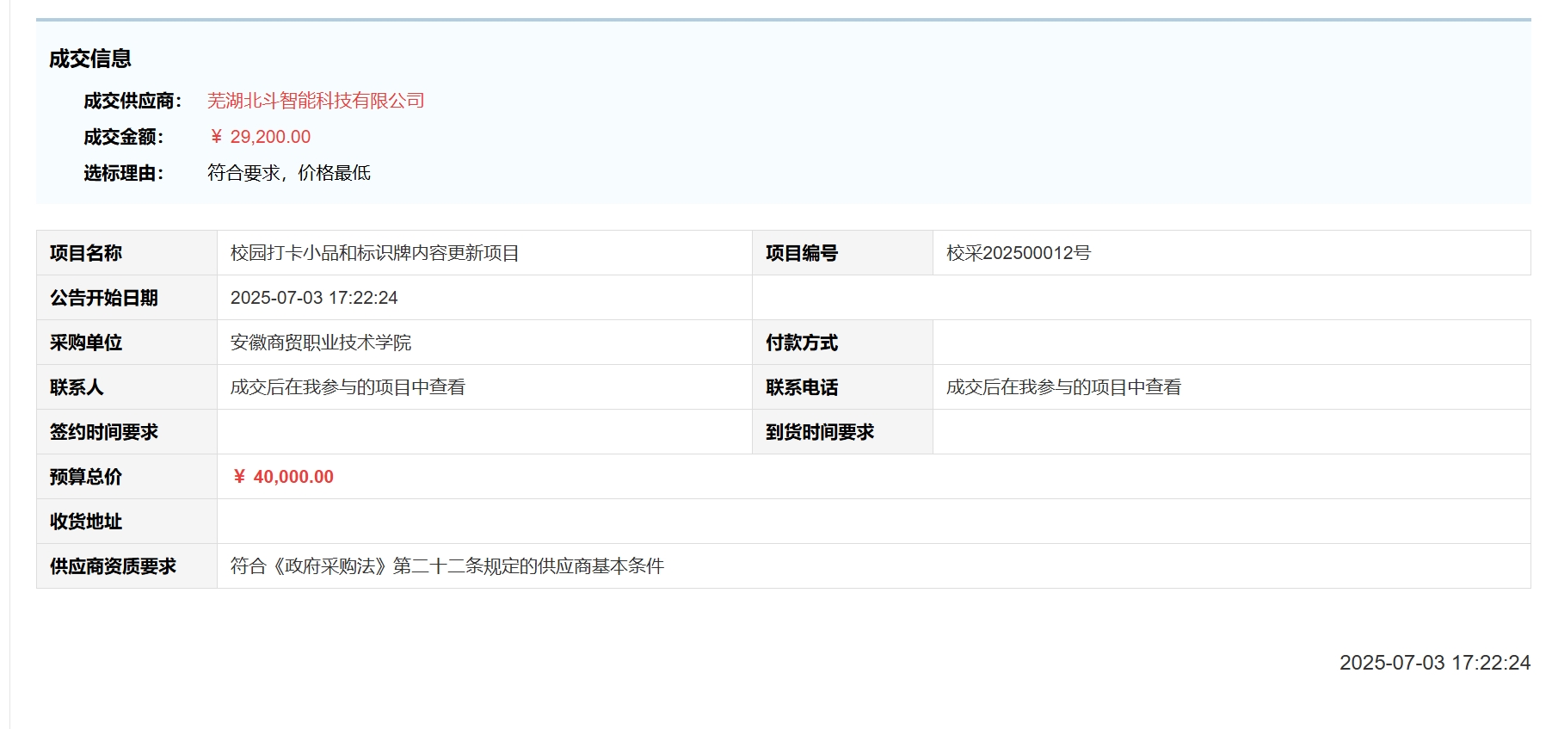Open the 芜湖北斗智能科技有限公司 supplier link
1552x729 pixels.
316,101
